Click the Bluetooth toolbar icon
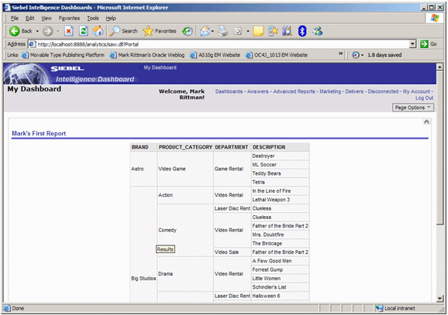Screen dimensions: 448x315 302,31
